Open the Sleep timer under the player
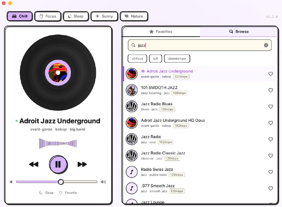Viewport: 282px width, 207px height. [47, 193]
